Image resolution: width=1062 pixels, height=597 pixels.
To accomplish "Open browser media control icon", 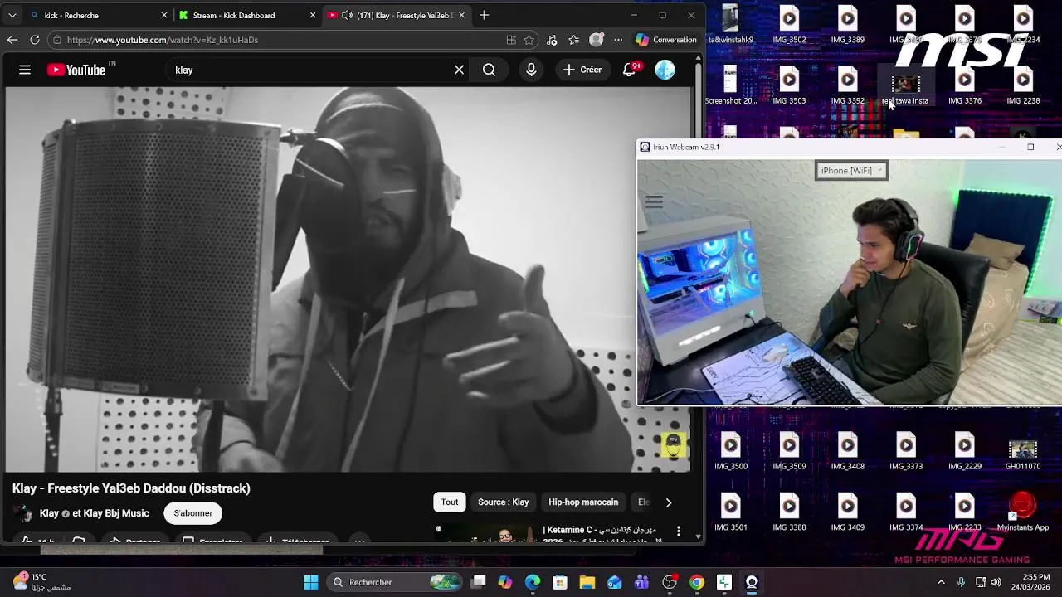I will point(552,40).
